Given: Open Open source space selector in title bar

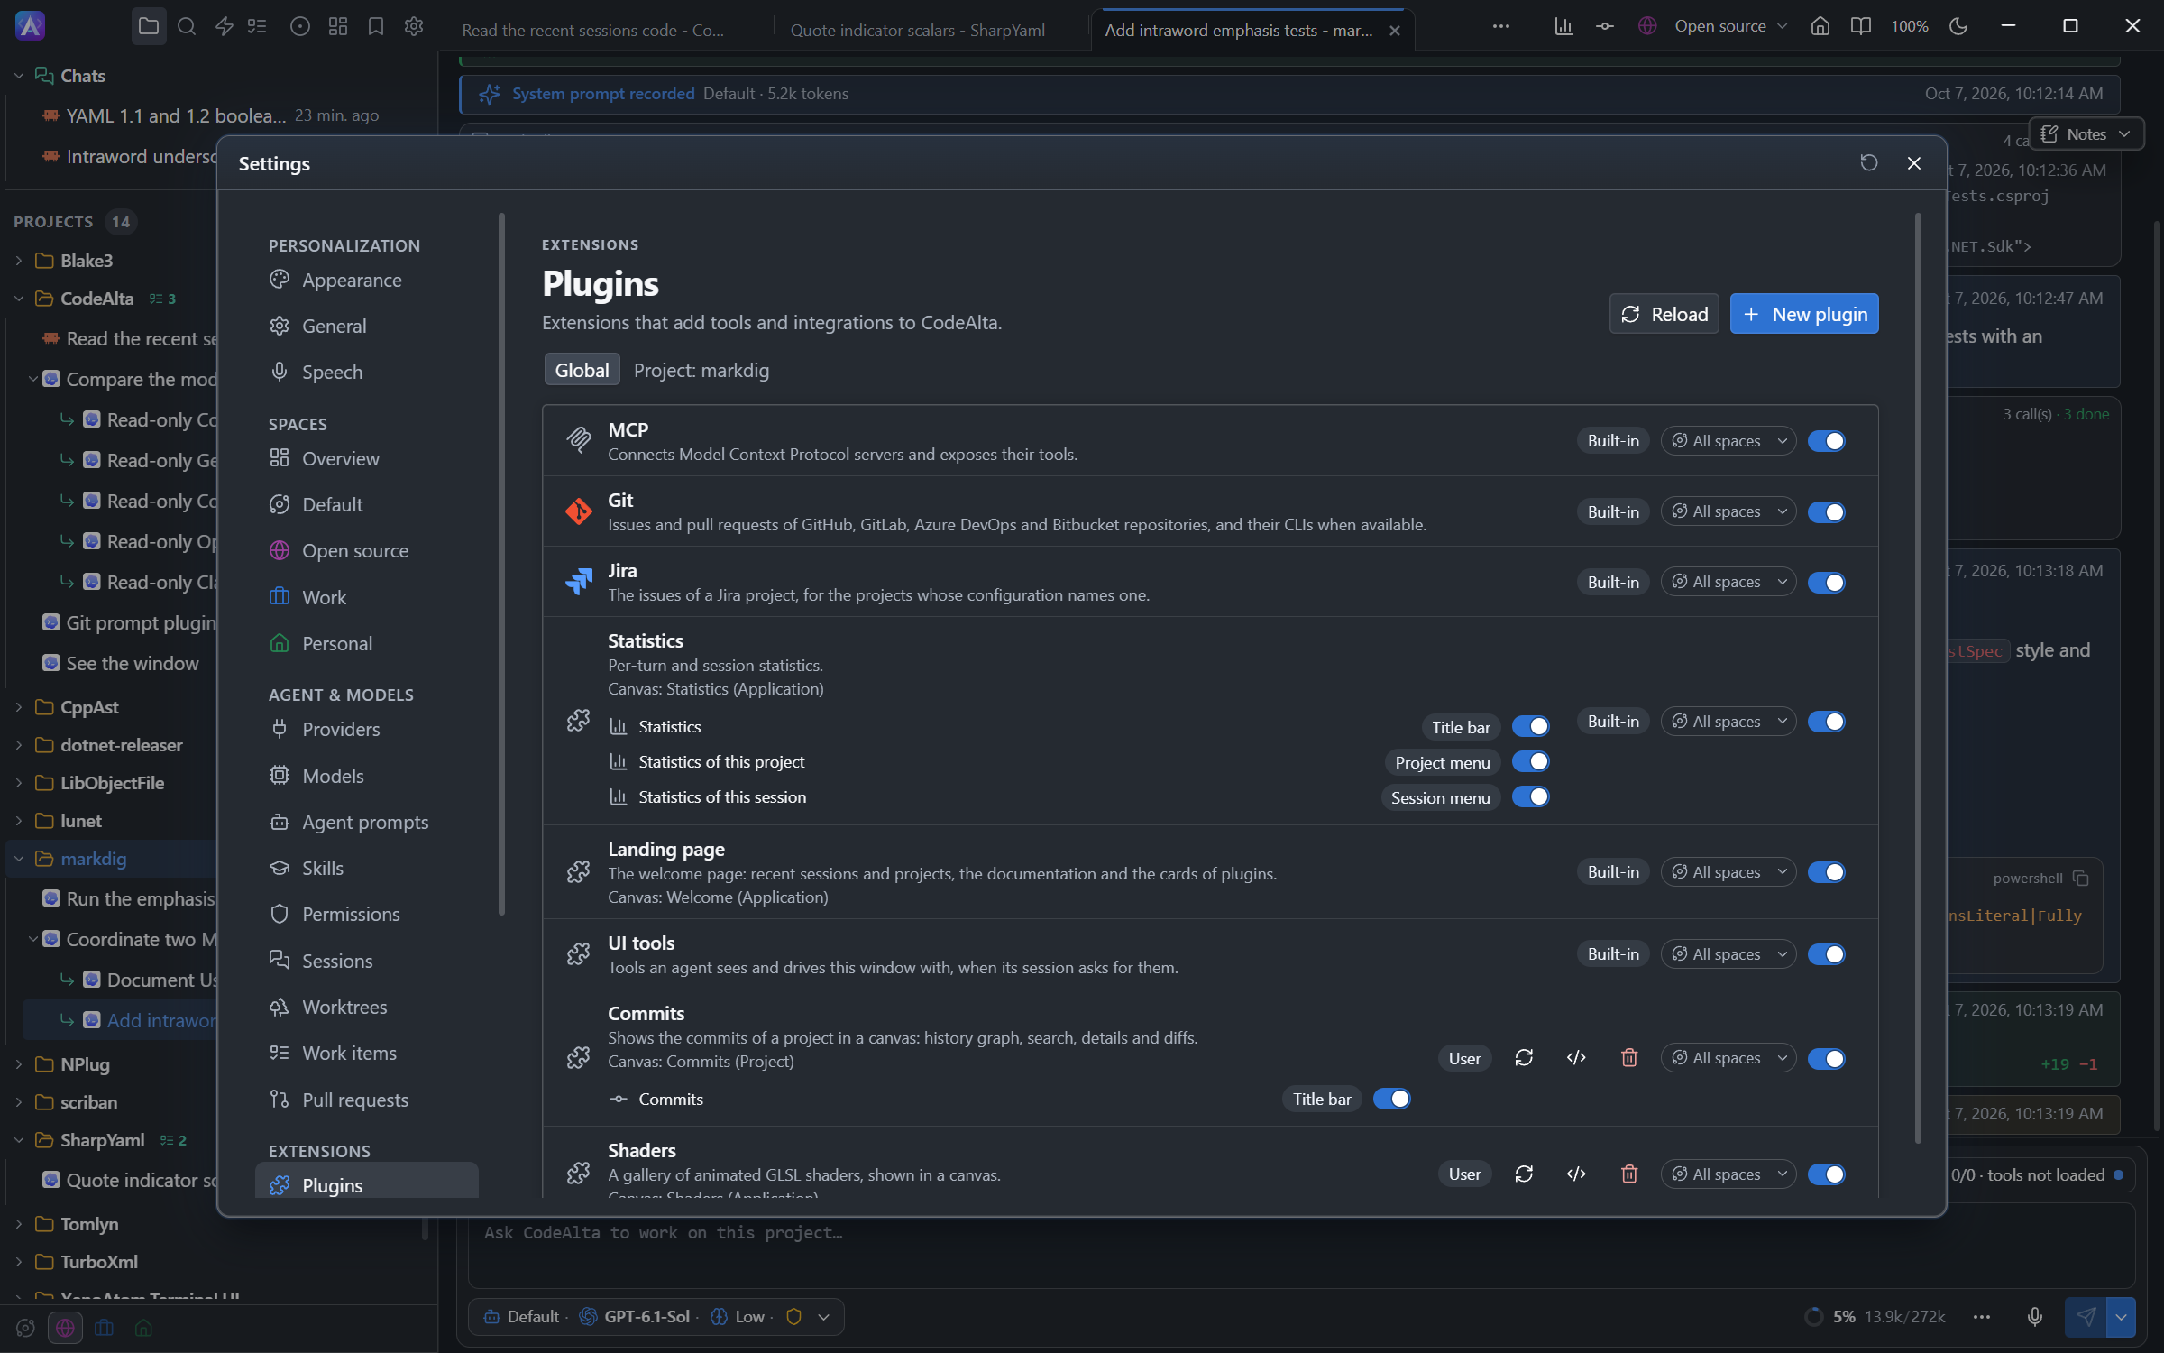Looking at the screenshot, I should (x=1713, y=26).
